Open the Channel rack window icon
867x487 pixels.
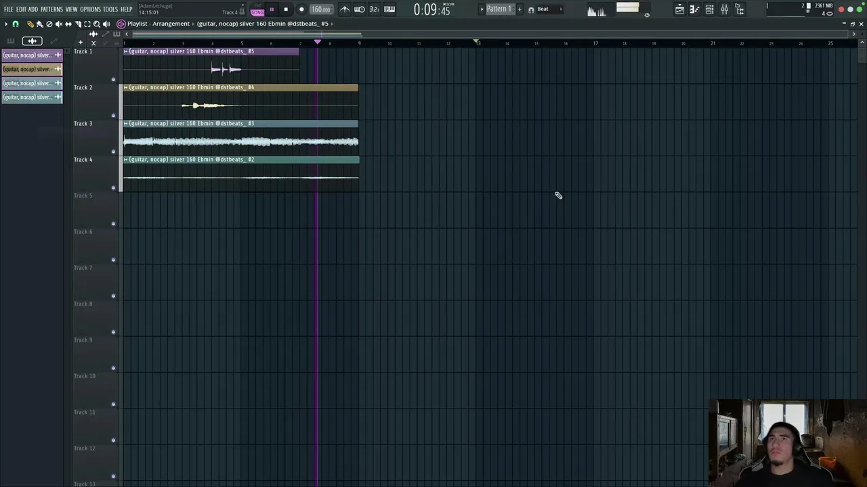(x=709, y=9)
